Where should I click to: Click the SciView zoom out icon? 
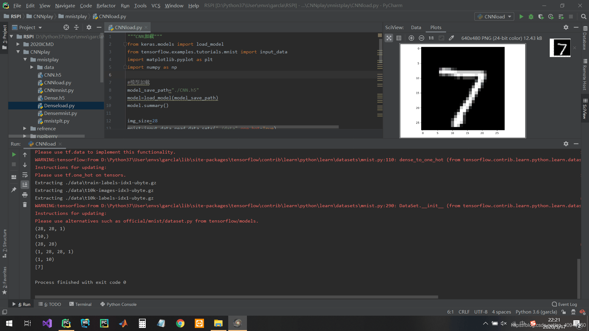(422, 38)
